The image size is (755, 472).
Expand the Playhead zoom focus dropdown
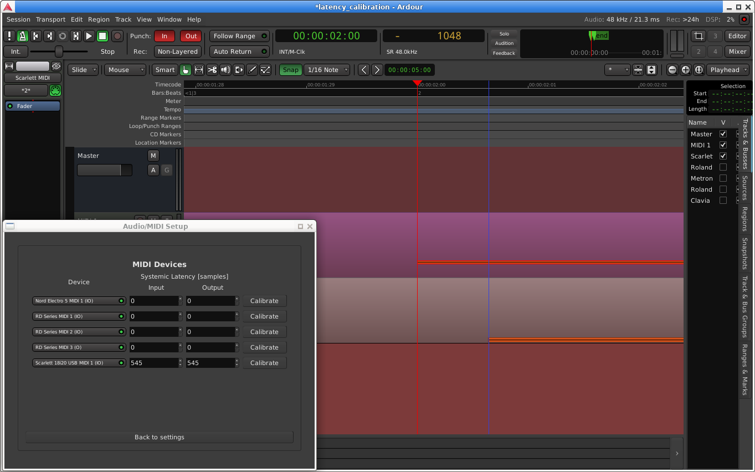(x=728, y=70)
